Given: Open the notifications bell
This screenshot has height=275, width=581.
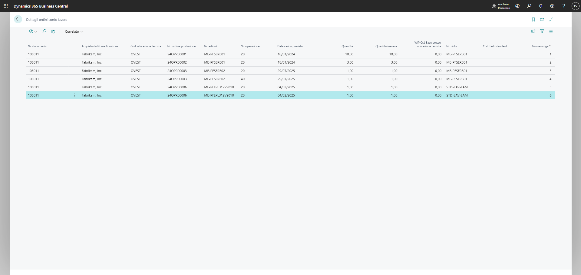Looking at the screenshot, I should click(x=540, y=6).
